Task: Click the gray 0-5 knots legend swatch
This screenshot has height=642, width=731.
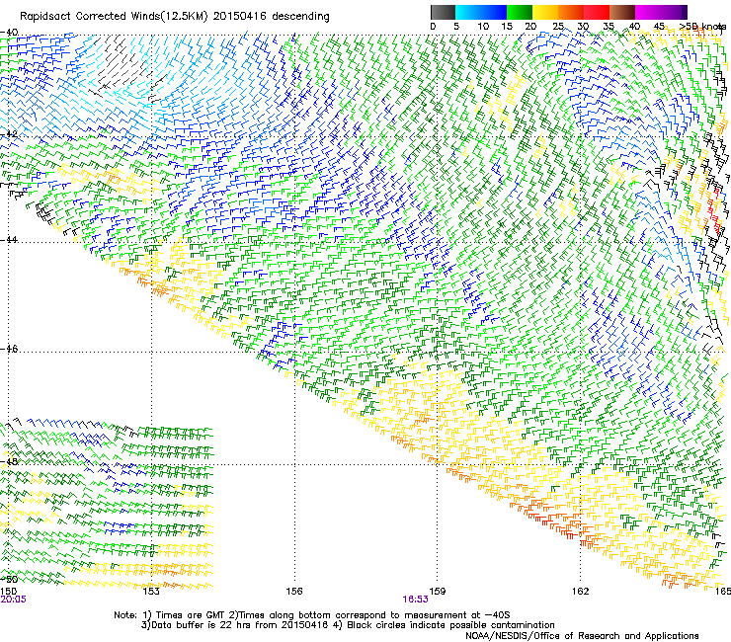Action: (x=443, y=12)
